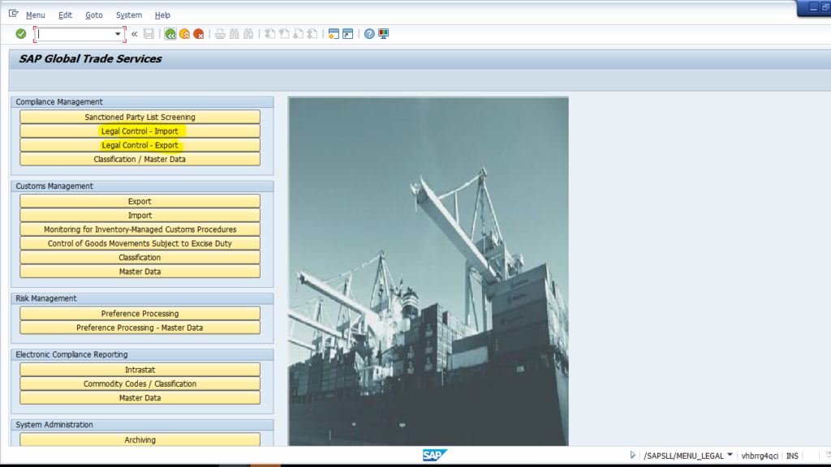Click the Risk Management group header

[142, 298]
